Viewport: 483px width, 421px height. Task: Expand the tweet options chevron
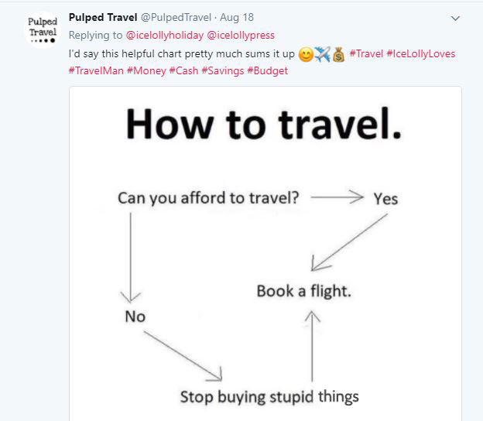(455, 19)
